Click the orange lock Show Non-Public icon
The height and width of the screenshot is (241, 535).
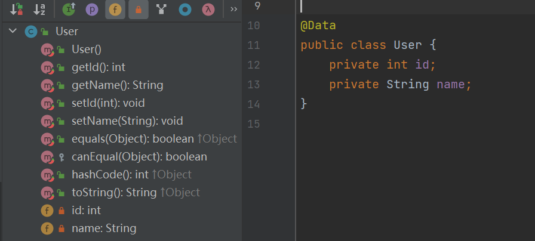coord(138,9)
